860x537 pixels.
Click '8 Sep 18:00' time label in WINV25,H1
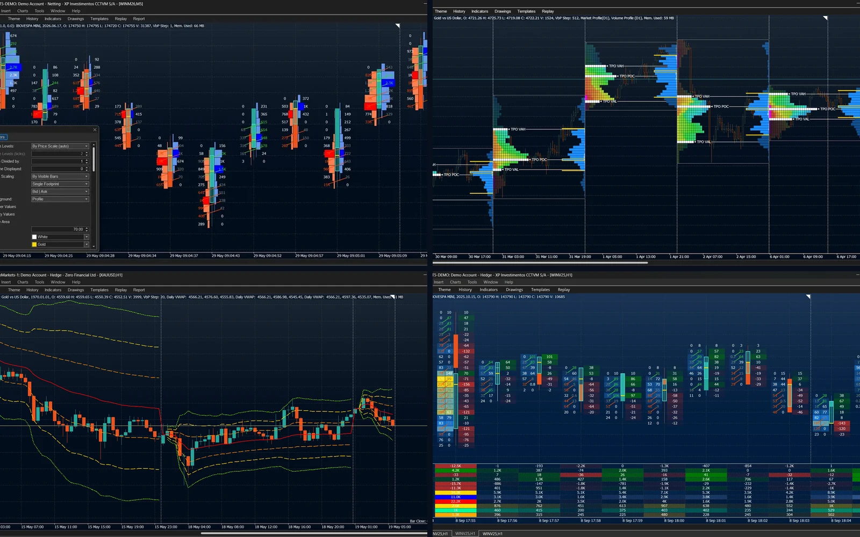[x=675, y=520]
